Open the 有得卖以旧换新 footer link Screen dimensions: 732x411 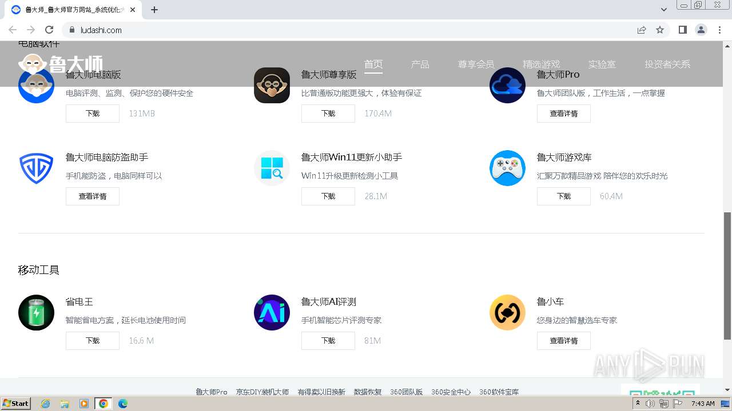(321, 392)
